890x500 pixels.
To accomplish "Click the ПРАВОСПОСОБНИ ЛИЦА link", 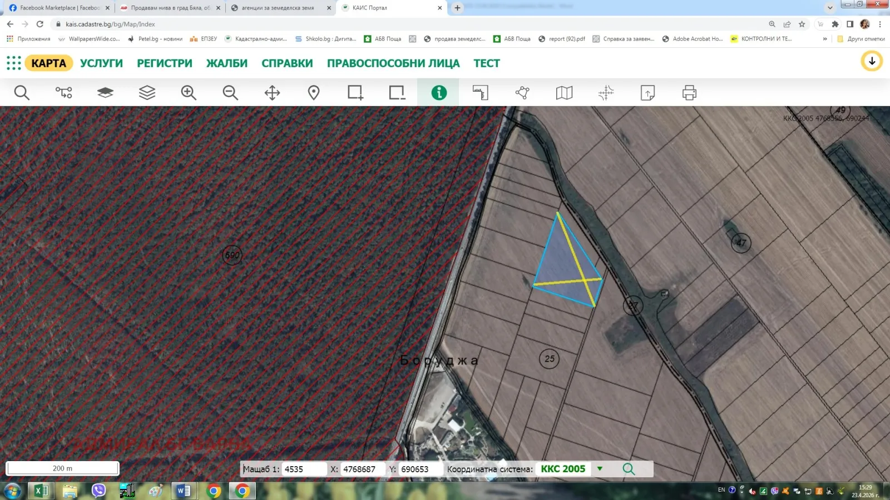I will coord(393,63).
